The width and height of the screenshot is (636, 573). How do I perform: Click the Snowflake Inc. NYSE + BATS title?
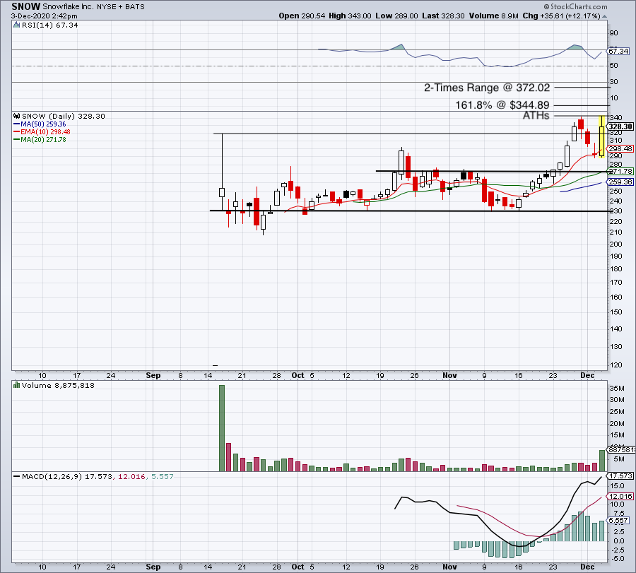click(94, 6)
